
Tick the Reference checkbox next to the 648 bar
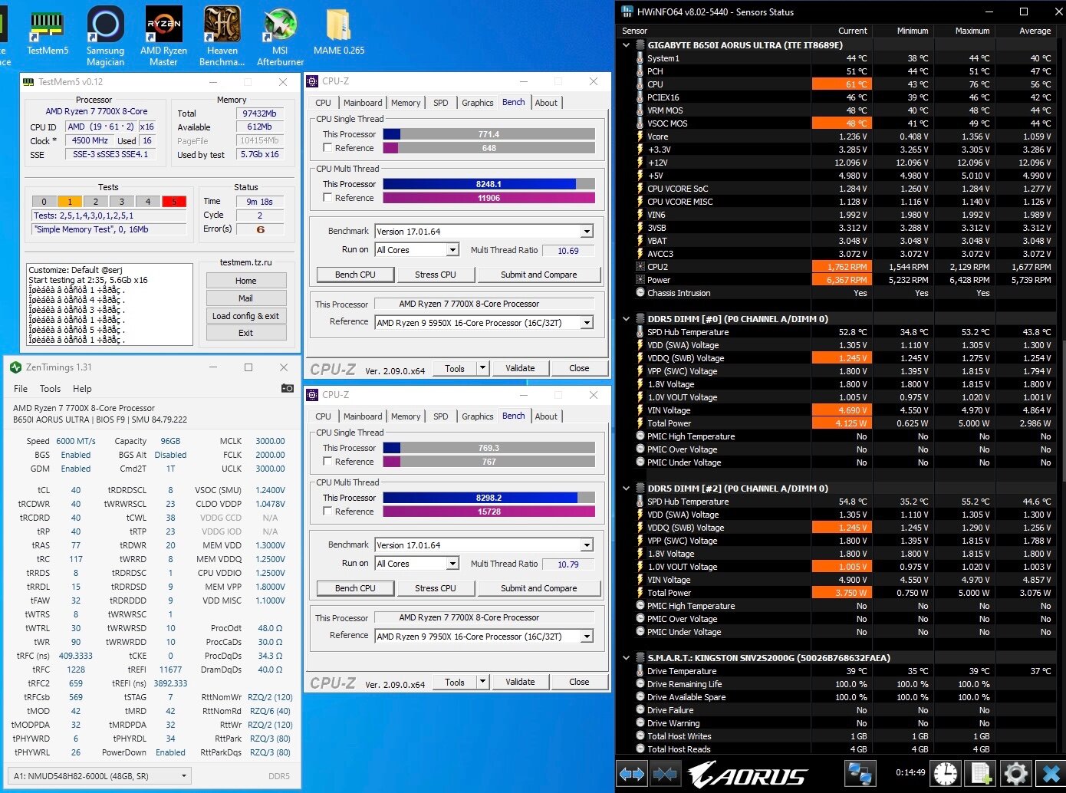pyautogui.click(x=327, y=148)
